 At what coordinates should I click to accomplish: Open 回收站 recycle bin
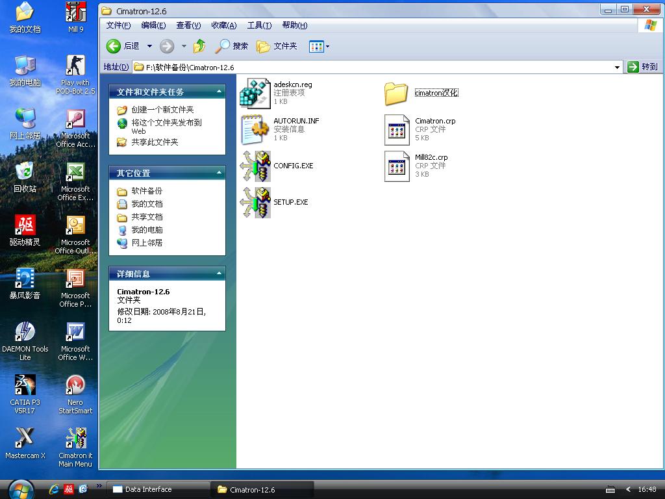coord(25,177)
